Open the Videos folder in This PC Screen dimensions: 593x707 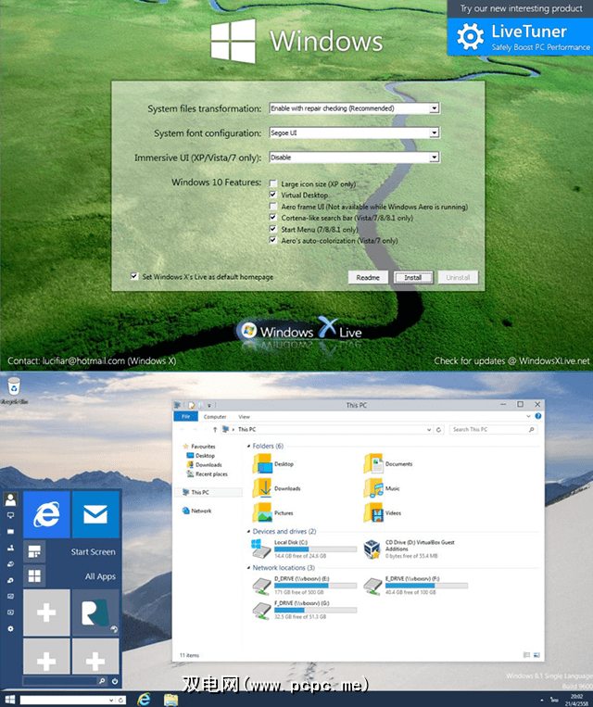[383, 512]
